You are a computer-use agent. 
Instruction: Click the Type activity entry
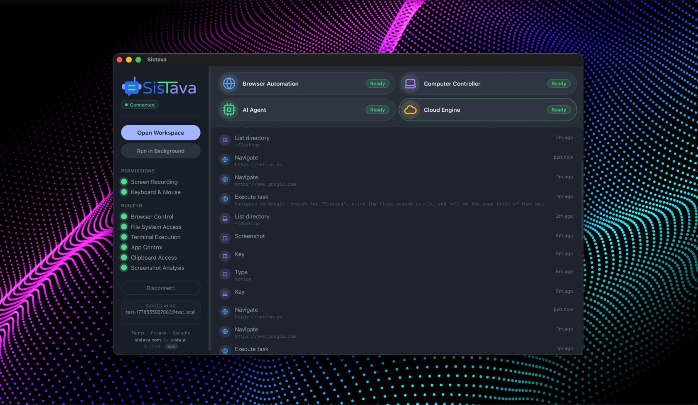coord(396,275)
